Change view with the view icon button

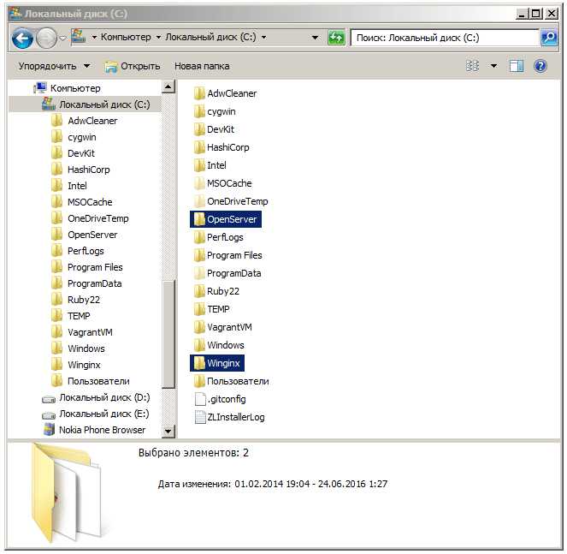(473, 66)
